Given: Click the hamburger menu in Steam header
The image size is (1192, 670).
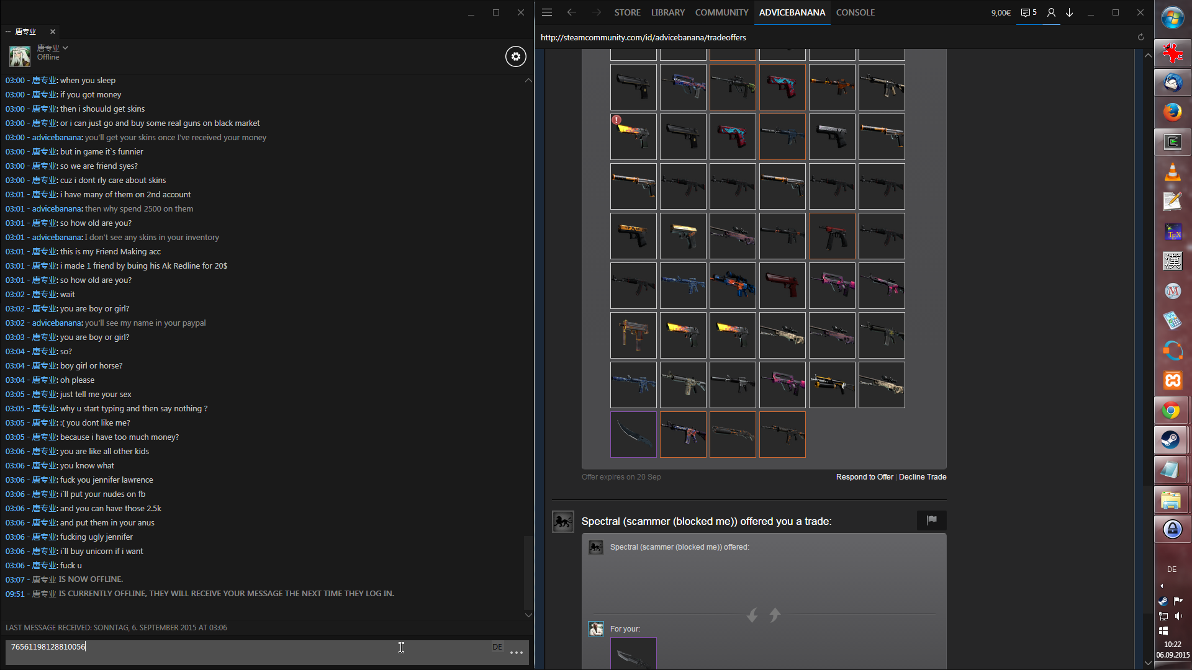Looking at the screenshot, I should (547, 12).
